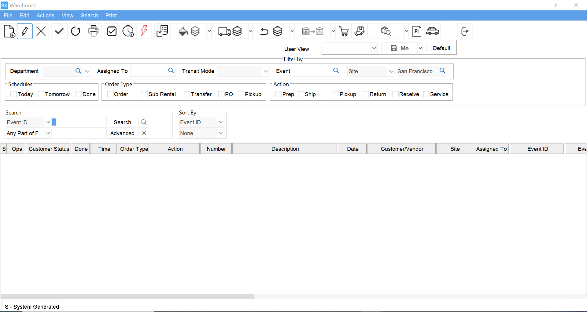Screen dimensions: 587x312
Task: Click the red lightning bolt icon
Action: point(144,31)
